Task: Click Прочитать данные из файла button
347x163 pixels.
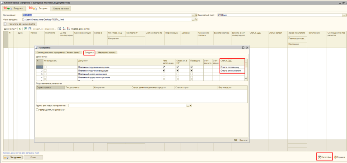Action: [20, 24]
